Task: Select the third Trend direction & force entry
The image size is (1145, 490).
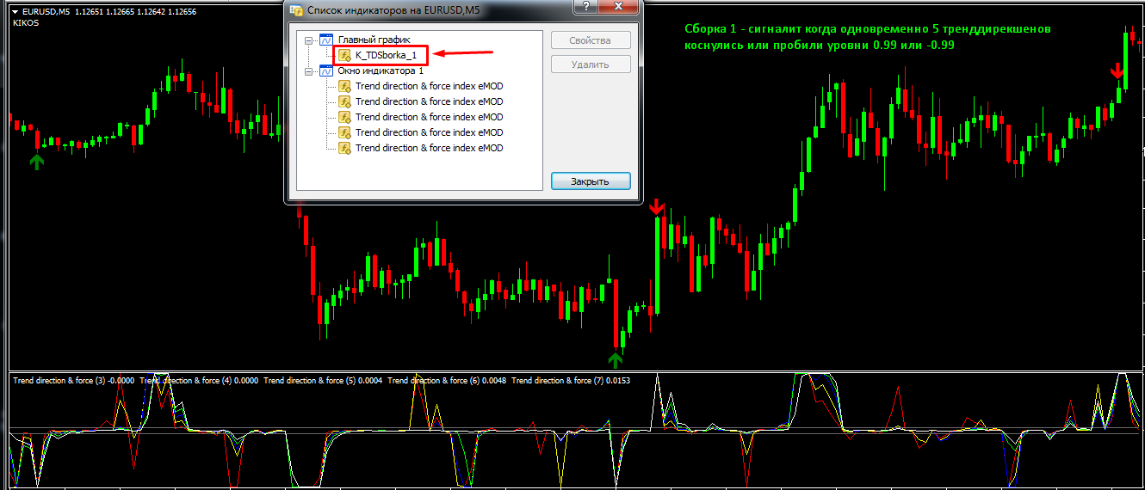Action: (429, 117)
